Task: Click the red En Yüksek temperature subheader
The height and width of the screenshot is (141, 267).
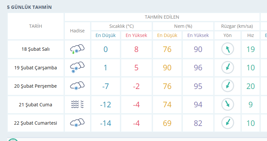Action: (136, 35)
